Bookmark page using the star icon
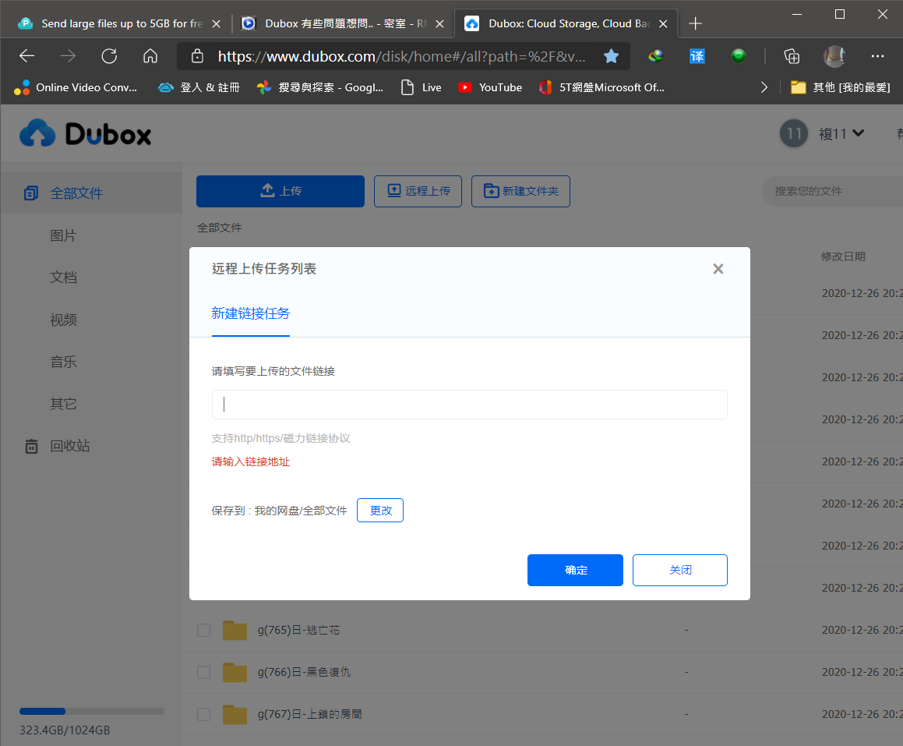Screen dimensions: 903x746 tap(612, 56)
